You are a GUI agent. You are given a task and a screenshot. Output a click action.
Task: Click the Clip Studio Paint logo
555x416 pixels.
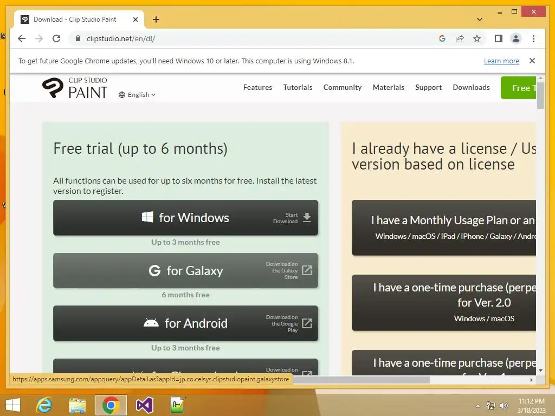tap(75, 87)
